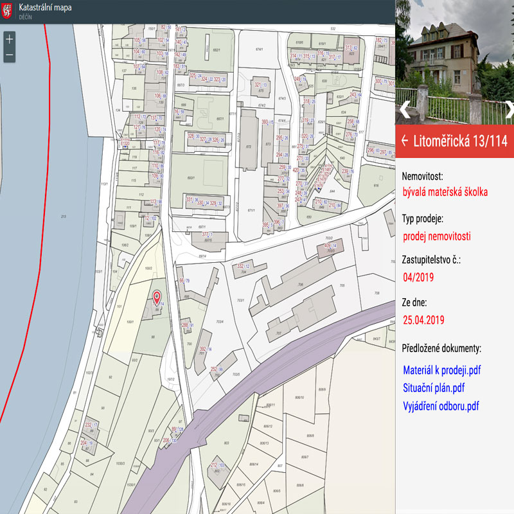Zoom in the cadastral map

[x=10, y=39]
